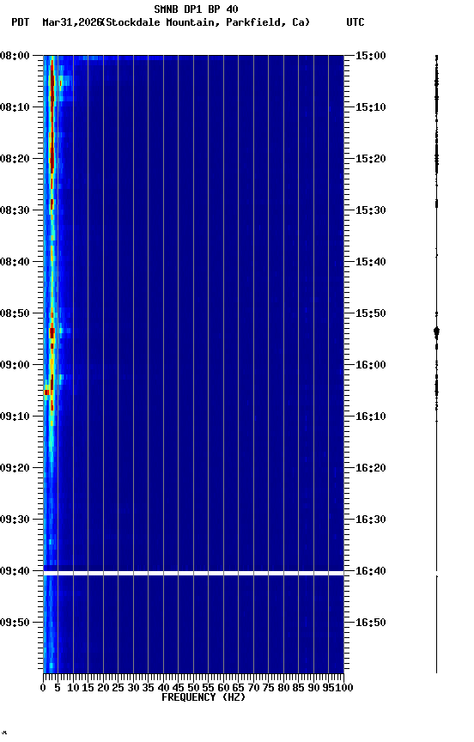Click the seismogram spike near 15:53 UTC
Image resolution: width=474 pixels, height=742 pixels.
[x=436, y=331]
